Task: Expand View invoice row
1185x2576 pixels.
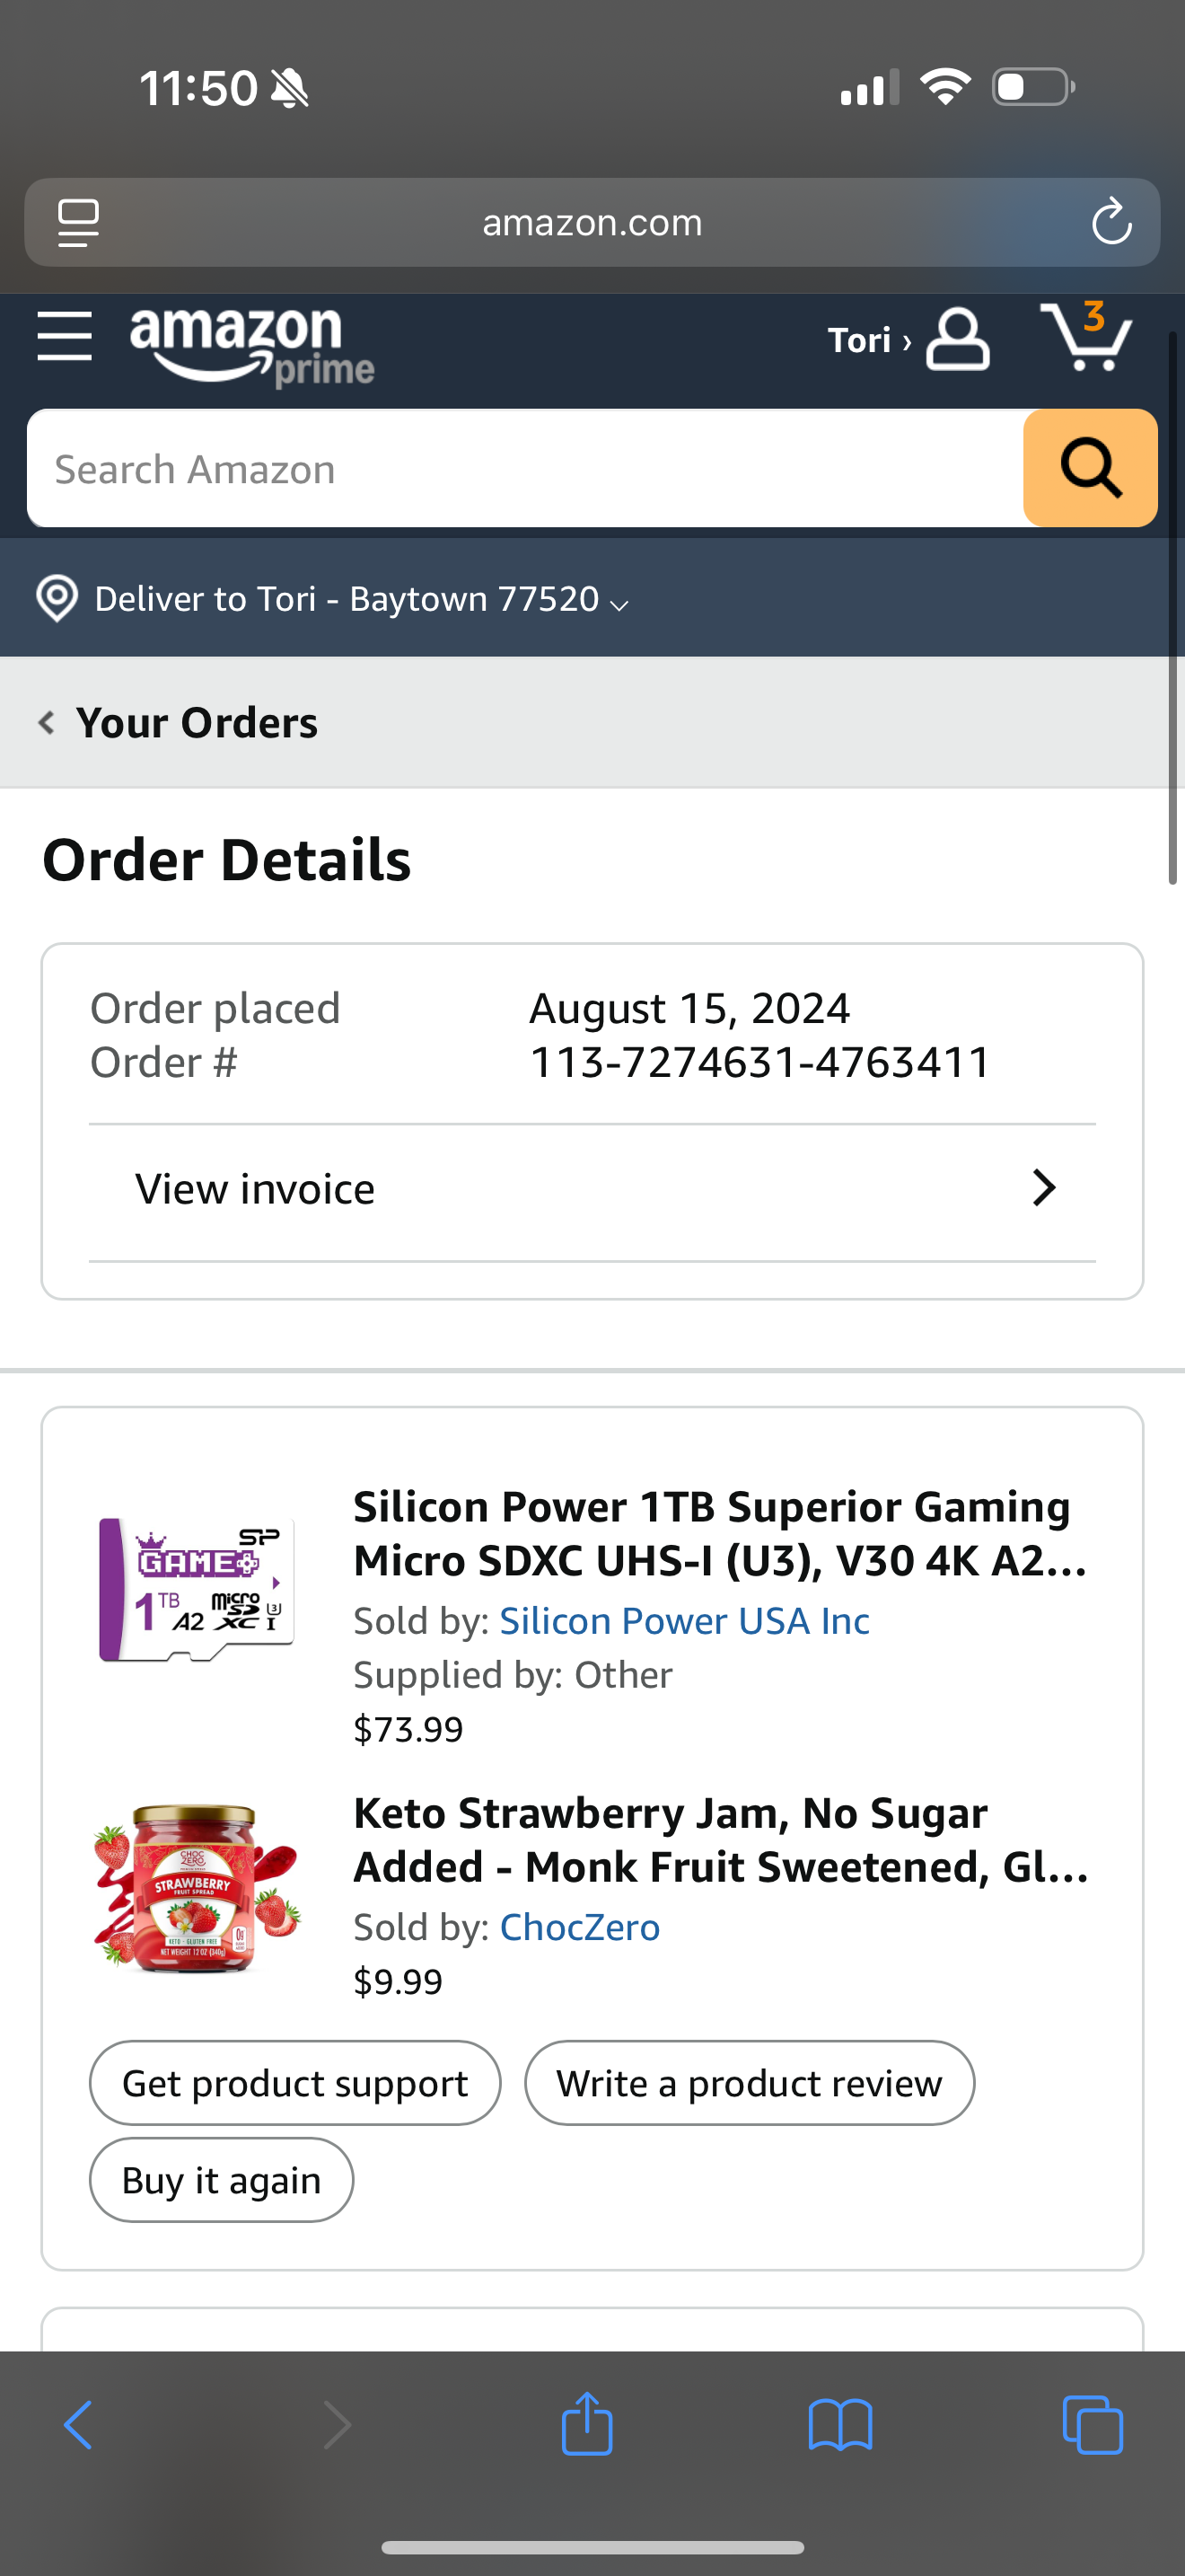Action: 592,1189
